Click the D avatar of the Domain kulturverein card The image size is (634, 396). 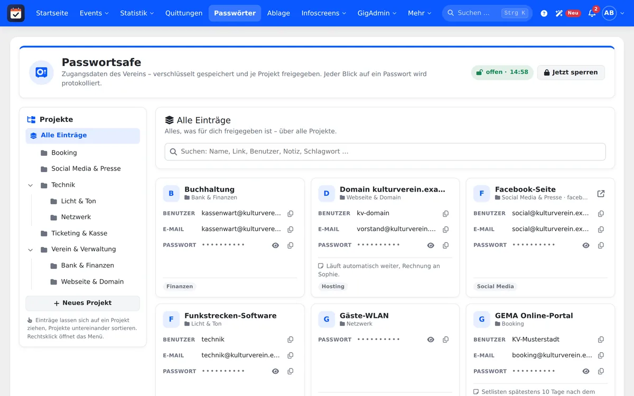pos(327,194)
